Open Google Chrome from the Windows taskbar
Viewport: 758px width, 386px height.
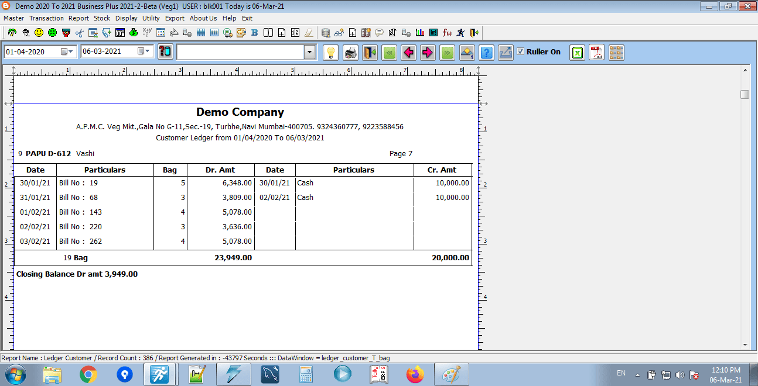point(88,374)
